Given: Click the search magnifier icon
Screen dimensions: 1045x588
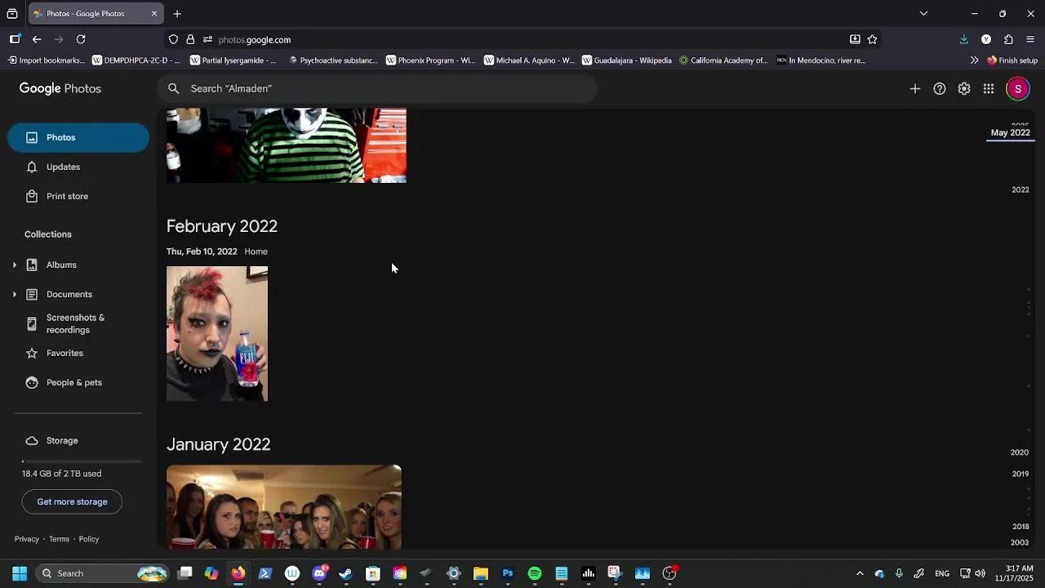Looking at the screenshot, I should tap(173, 88).
